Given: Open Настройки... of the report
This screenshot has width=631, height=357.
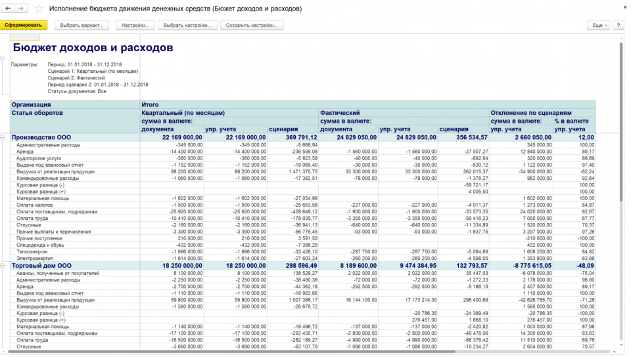Looking at the screenshot, I should tap(135, 25).
